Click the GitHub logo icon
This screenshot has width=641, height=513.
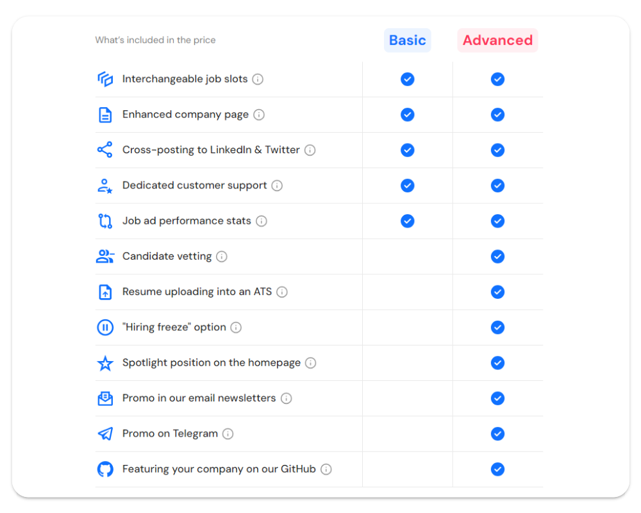pyautogui.click(x=105, y=469)
